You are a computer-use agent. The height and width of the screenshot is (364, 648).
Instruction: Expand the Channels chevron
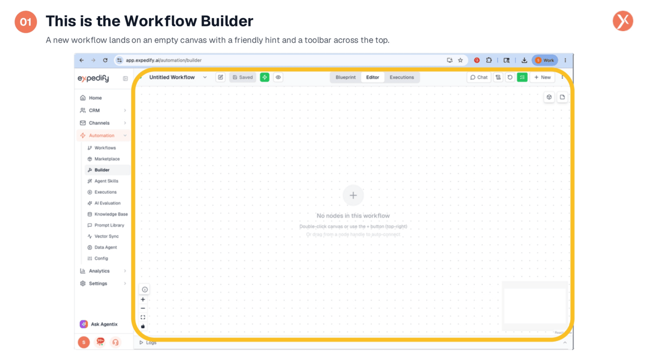tap(125, 123)
